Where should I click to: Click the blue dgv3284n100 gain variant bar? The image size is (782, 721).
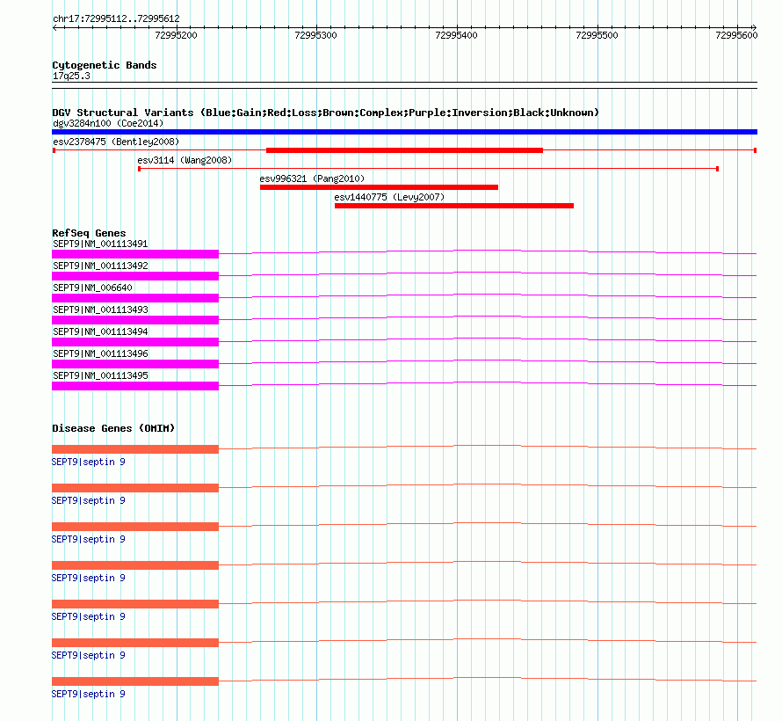click(404, 132)
